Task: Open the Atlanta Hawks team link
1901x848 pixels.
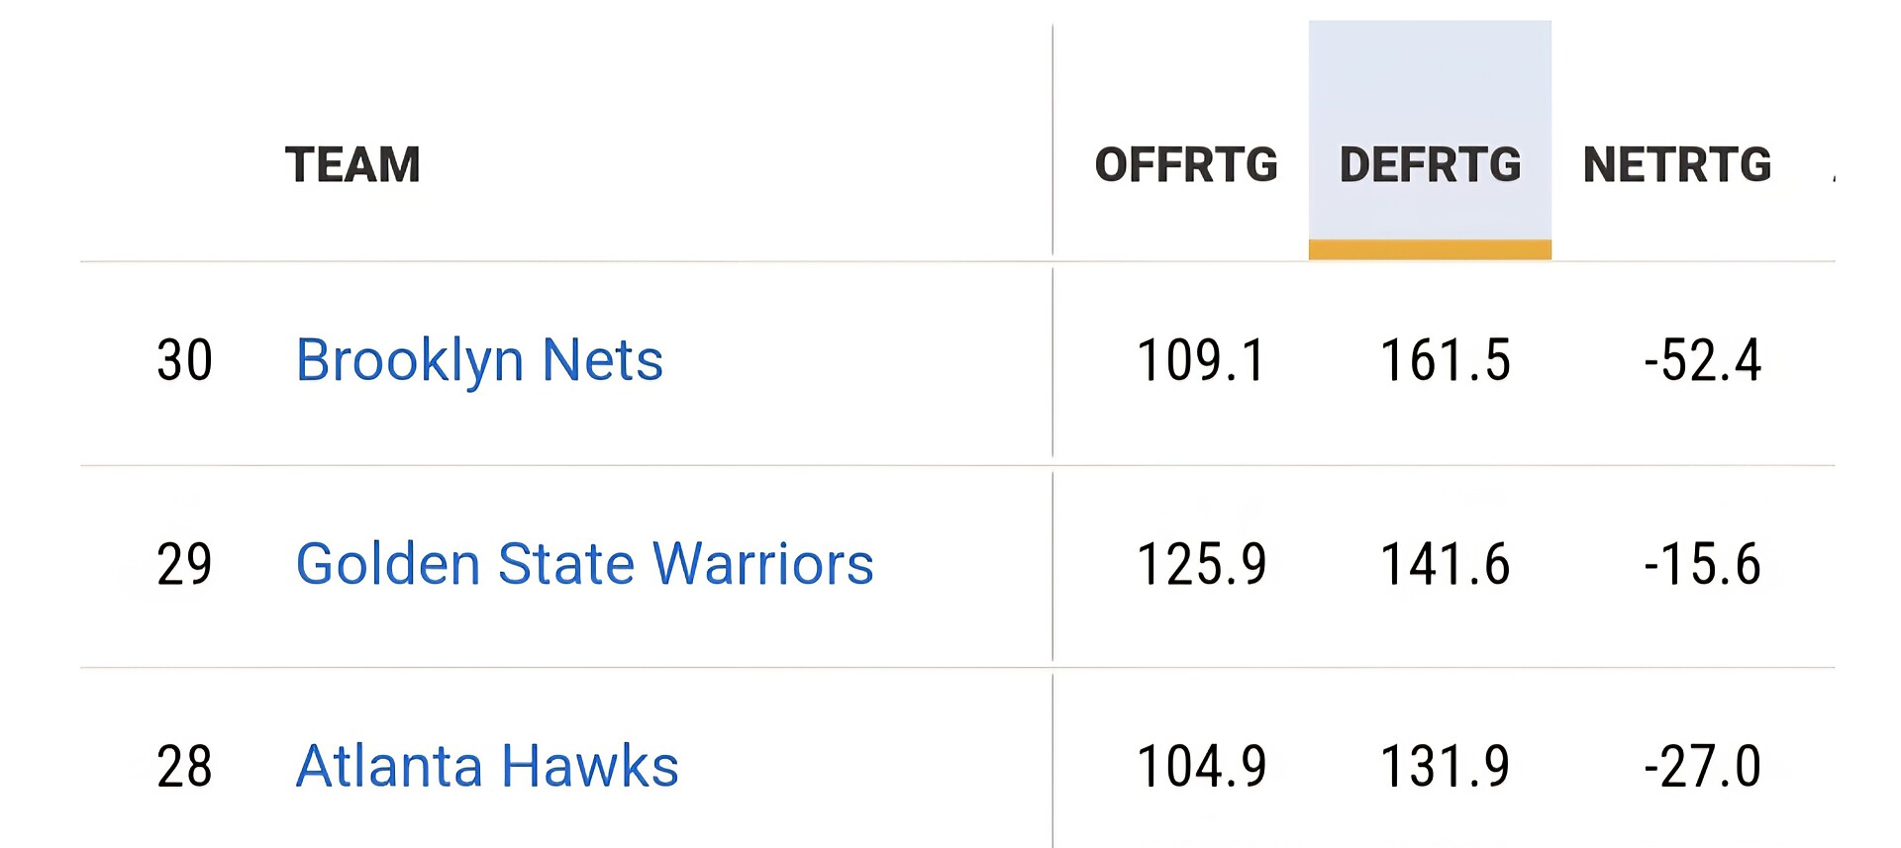Action: (487, 766)
